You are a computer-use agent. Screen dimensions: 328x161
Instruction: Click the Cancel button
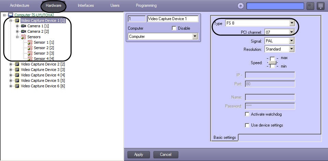(x=166, y=155)
